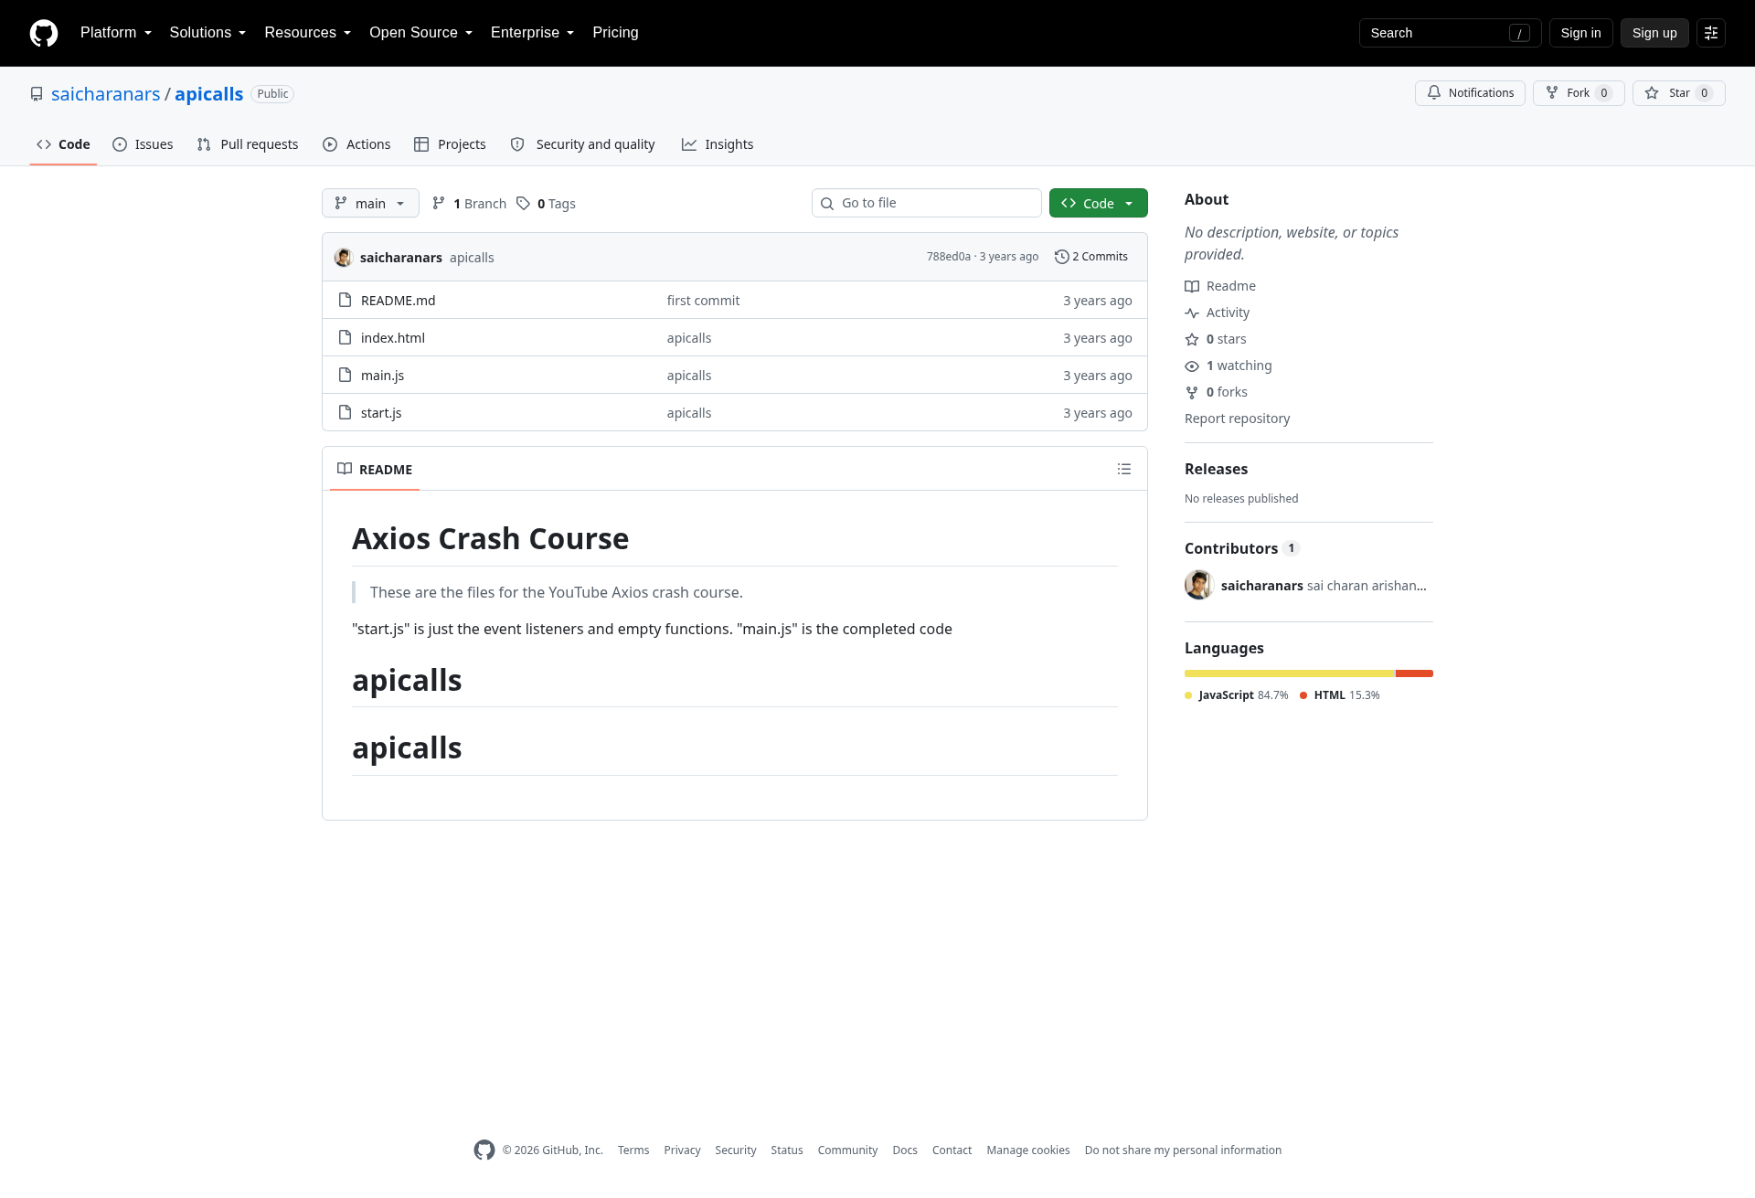Click the HTML language bar segment
The image size is (1755, 1198).
pos(1414,673)
